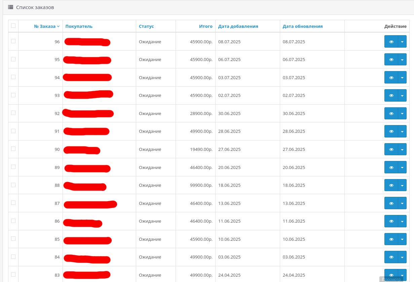414x282 pixels.
Task: View order 92 with eye icon
Action: 391,113
